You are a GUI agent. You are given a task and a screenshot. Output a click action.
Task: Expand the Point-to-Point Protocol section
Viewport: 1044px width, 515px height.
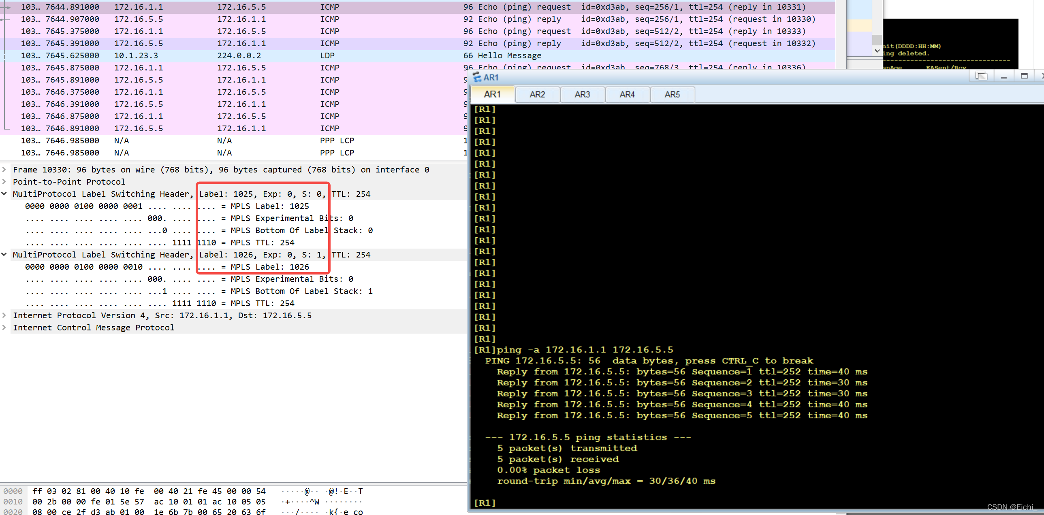(4, 182)
